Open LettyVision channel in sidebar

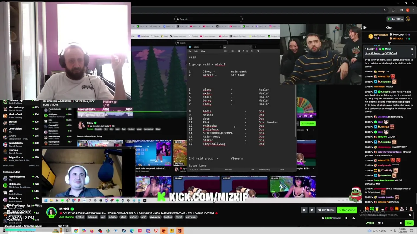tap(20, 130)
